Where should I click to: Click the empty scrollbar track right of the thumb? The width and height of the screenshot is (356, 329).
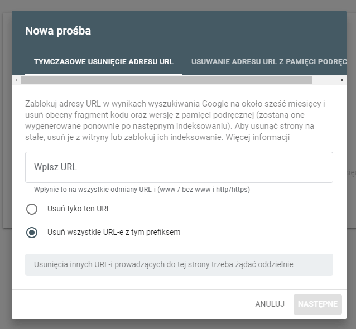[x=325, y=80]
